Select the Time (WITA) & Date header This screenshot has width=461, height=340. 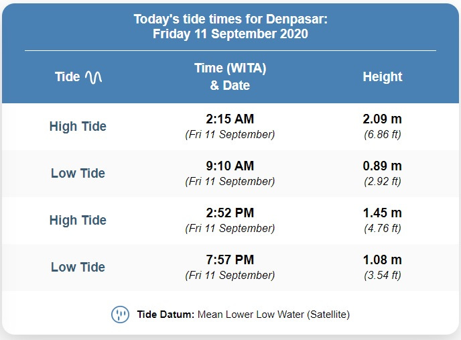230,76
